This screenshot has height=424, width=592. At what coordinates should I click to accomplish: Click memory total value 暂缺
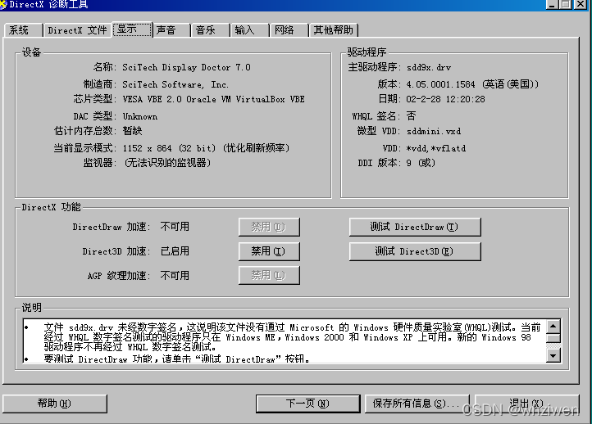(133, 131)
